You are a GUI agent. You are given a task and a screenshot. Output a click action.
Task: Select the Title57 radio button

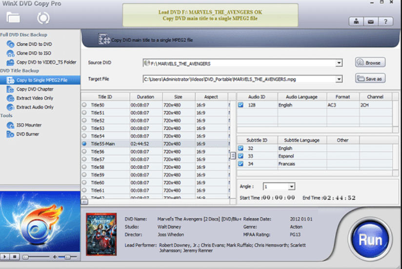(x=84, y=159)
